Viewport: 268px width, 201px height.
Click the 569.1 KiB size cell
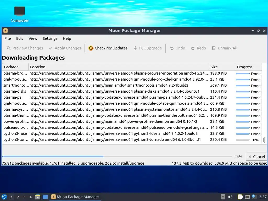219,85
